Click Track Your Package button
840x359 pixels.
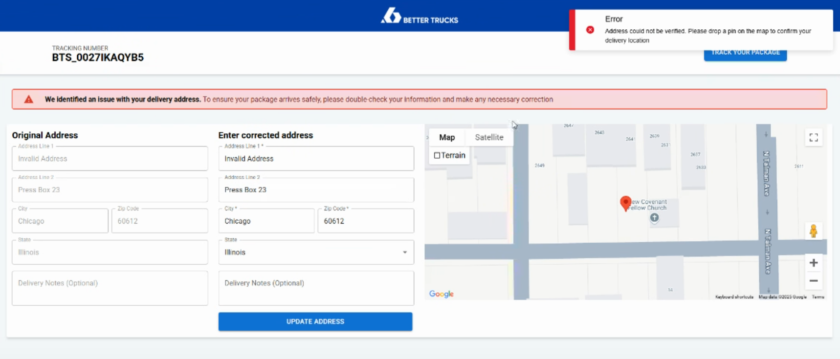click(x=745, y=54)
